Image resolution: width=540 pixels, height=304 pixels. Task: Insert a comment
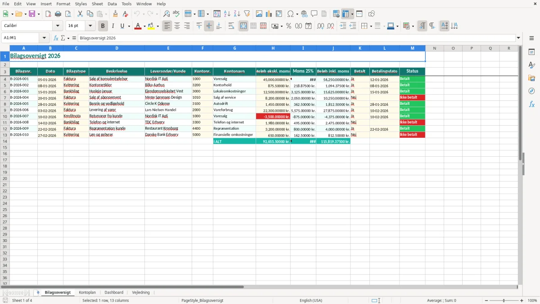point(315,14)
